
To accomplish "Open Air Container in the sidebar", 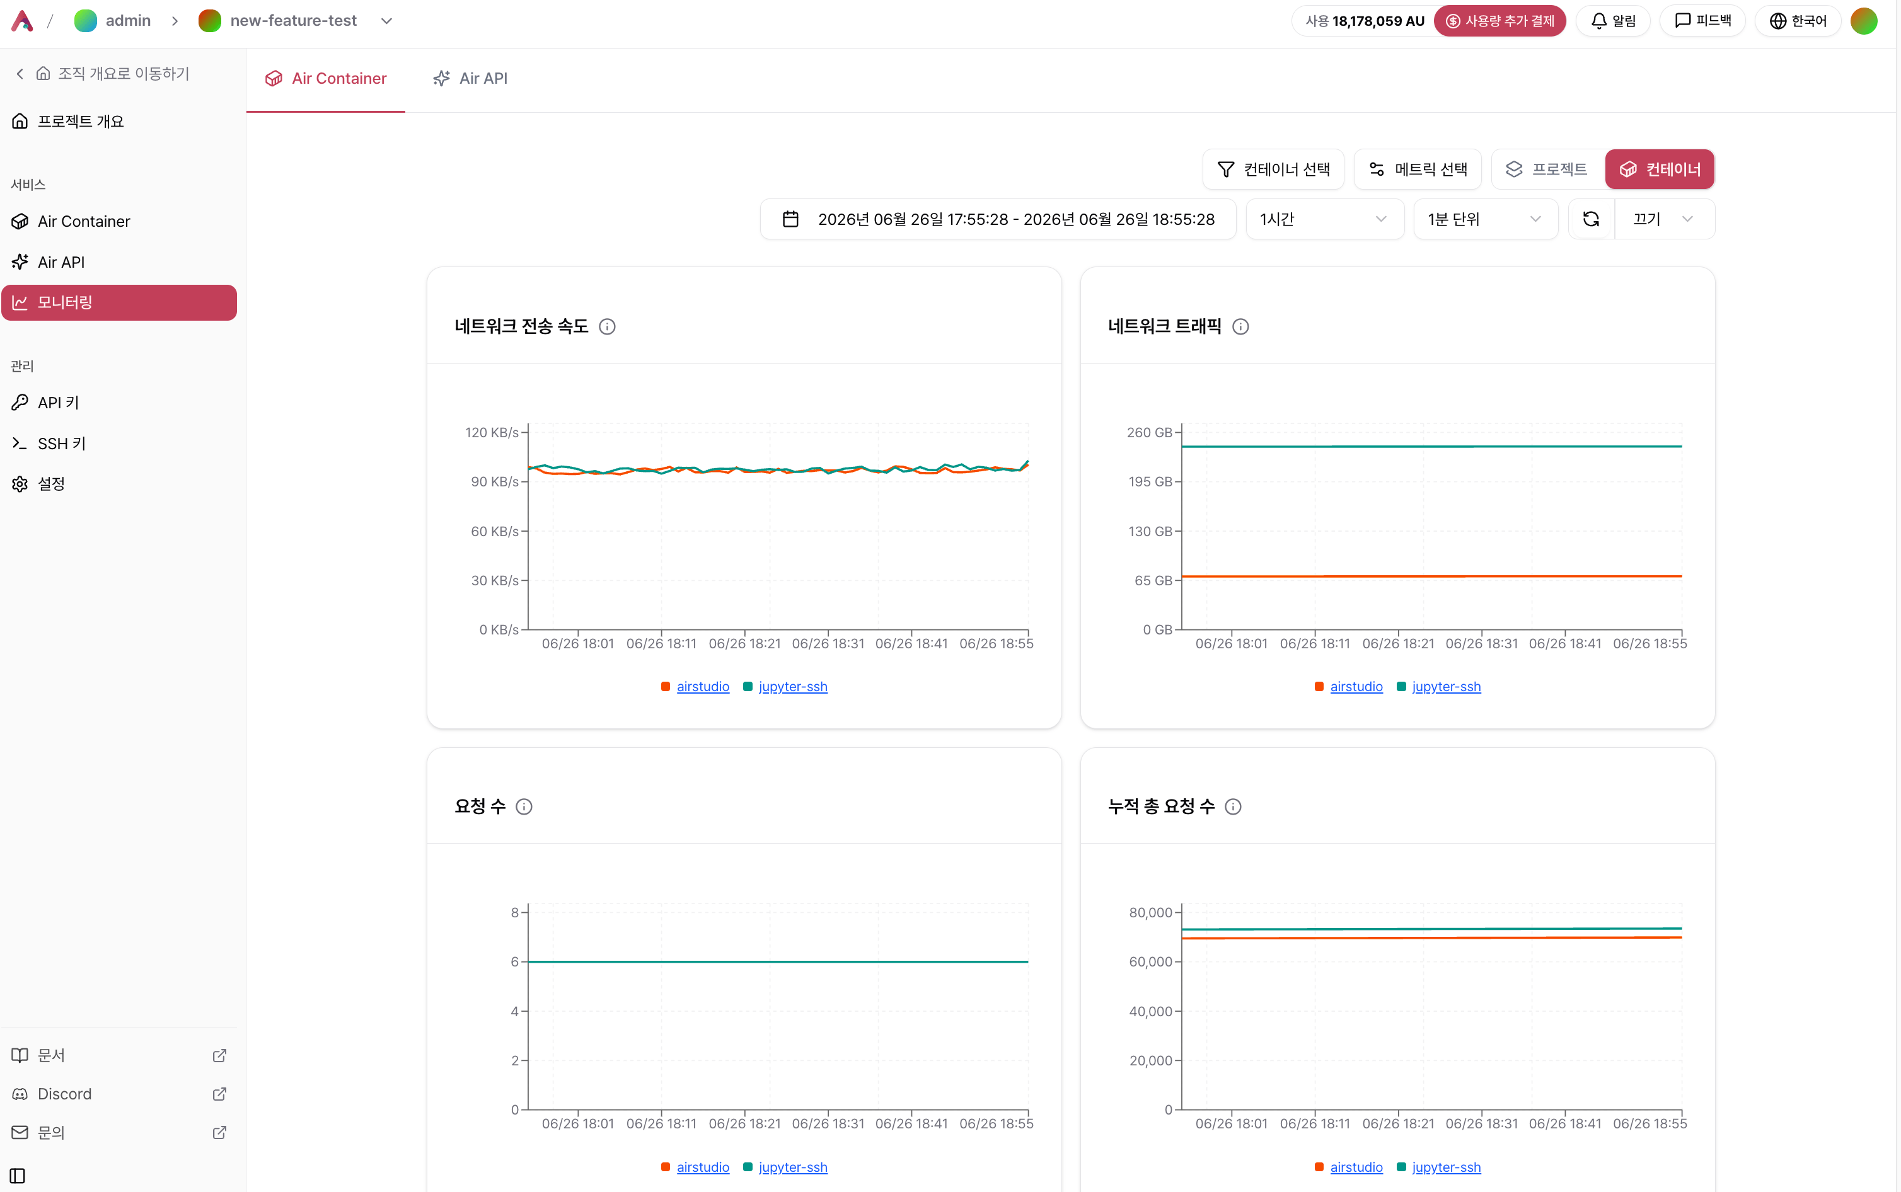I will pos(119,222).
